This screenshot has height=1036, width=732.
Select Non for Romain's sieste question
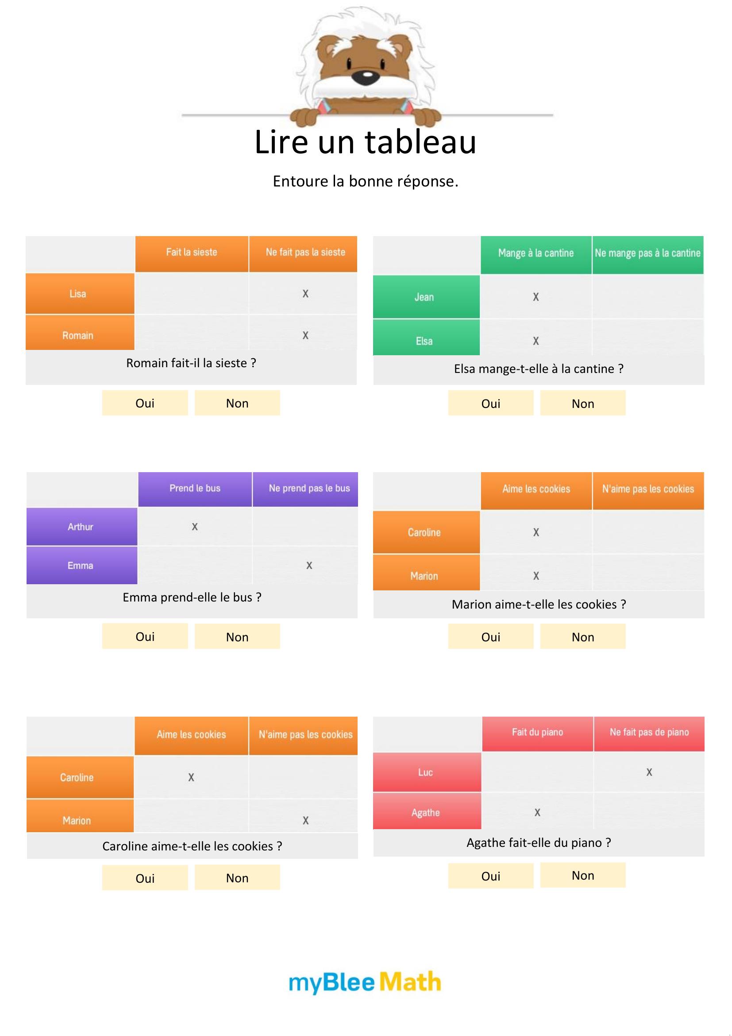click(x=237, y=403)
